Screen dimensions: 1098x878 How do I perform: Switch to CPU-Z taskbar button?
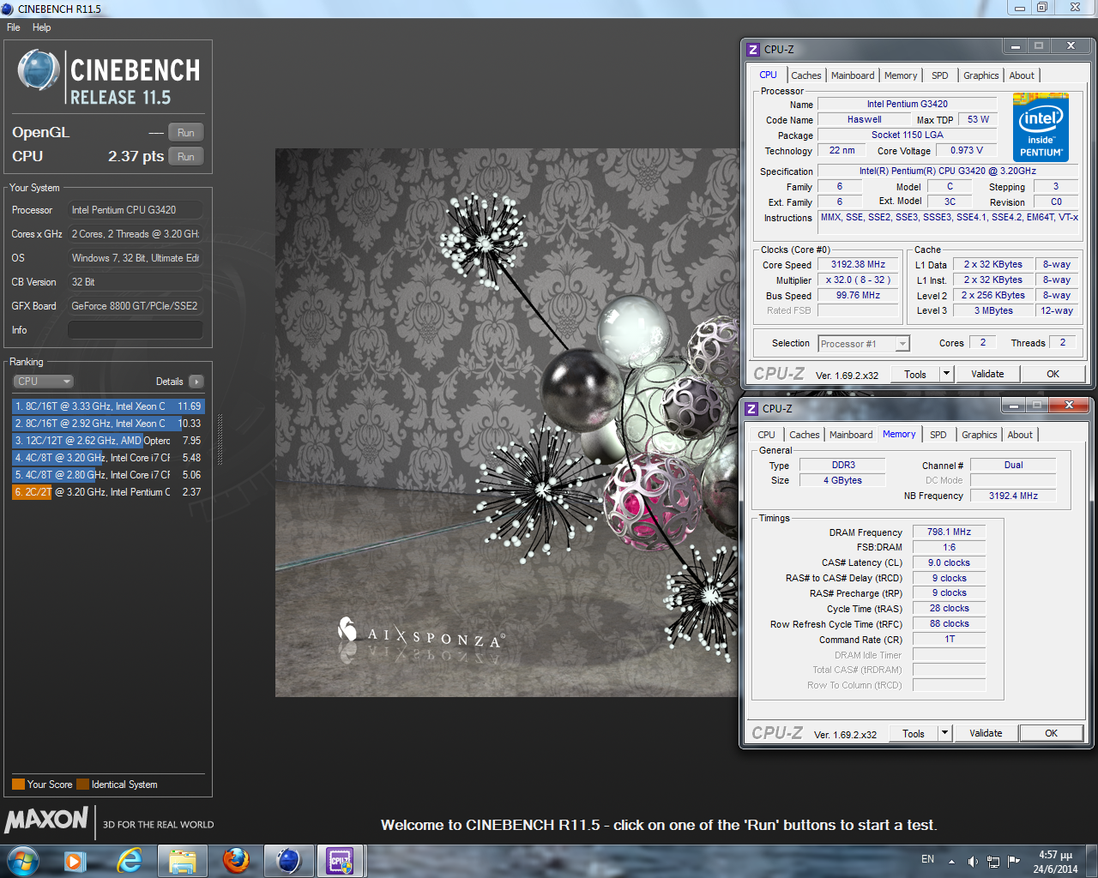(x=341, y=861)
